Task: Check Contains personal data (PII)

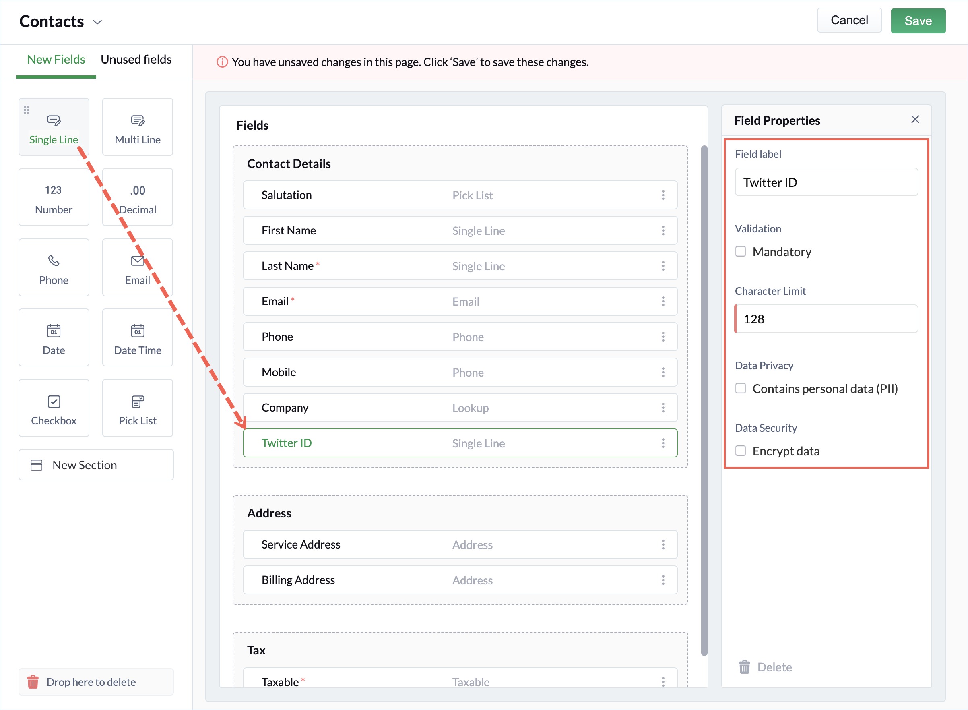Action: pyautogui.click(x=740, y=389)
